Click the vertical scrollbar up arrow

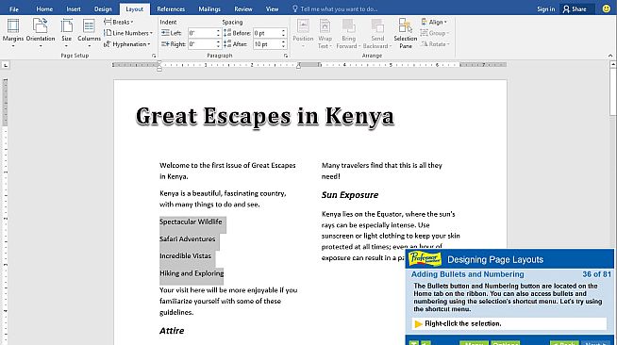pyautogui.click(x=613, y=64)
